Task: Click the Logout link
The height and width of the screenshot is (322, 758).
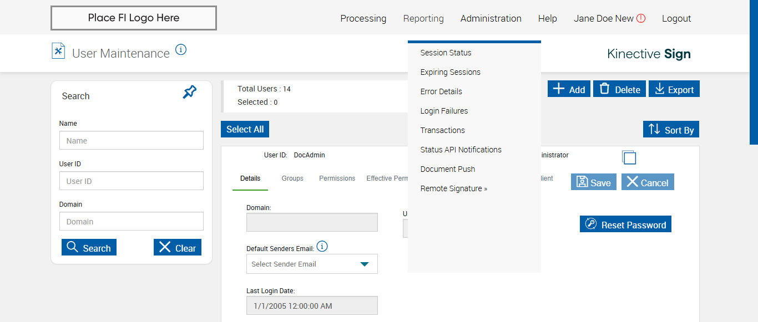Action: (x=676, y=18)
